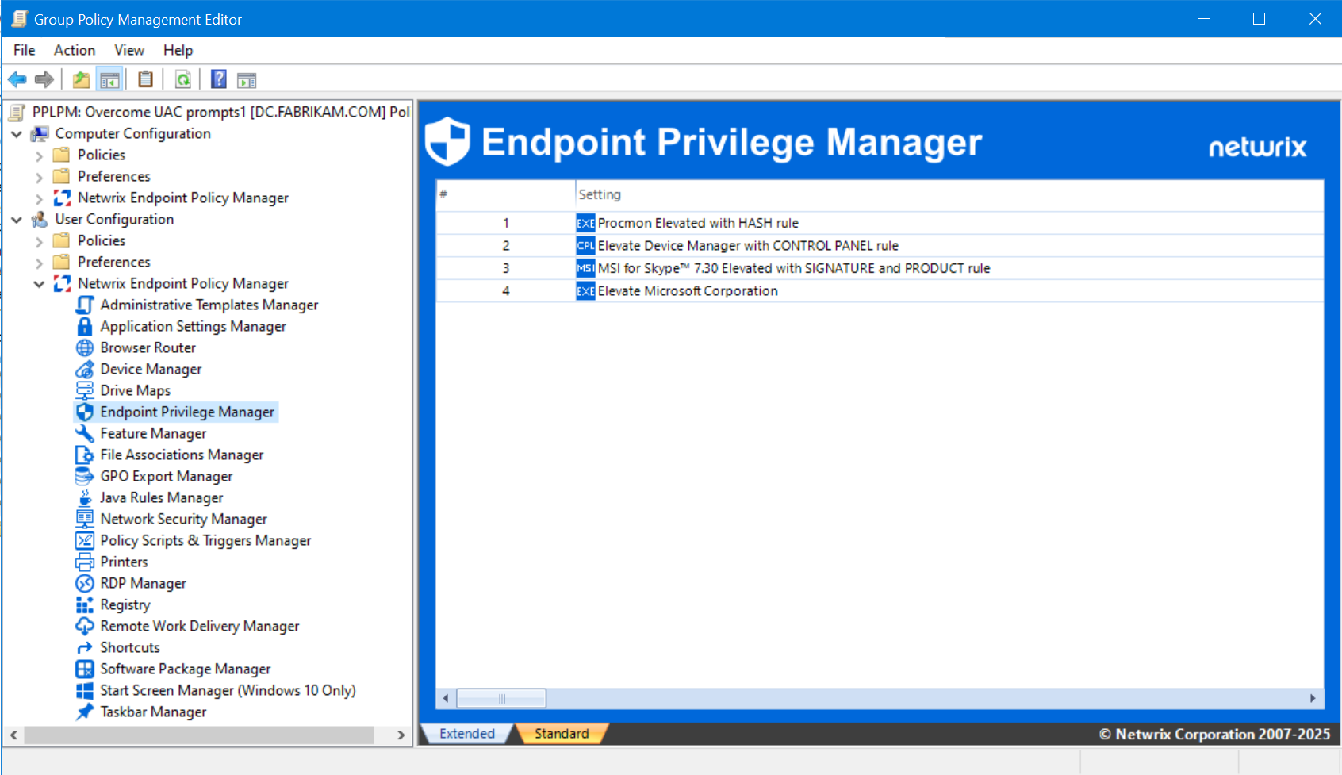Click the Policy Scripts & Triggers Manager icon
The width and height of the screenshot is (1342, 775).
[85, 540]
